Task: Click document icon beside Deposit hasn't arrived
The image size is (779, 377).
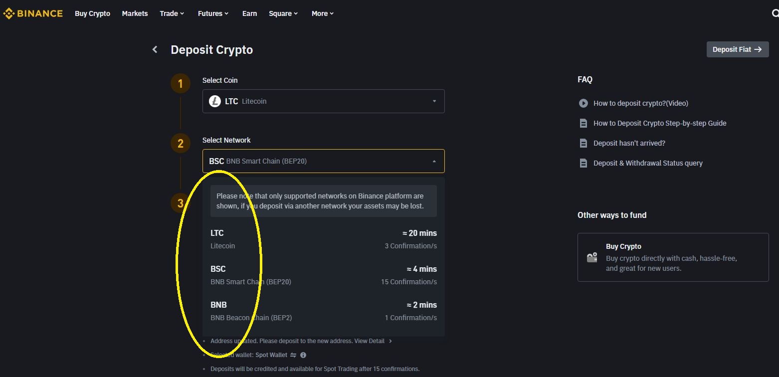Action: tap(583, 143)
